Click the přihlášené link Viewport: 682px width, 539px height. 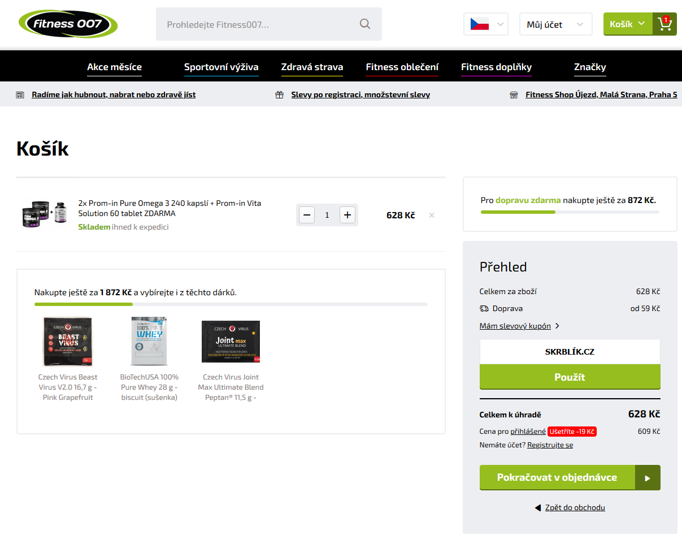point(528,432)
